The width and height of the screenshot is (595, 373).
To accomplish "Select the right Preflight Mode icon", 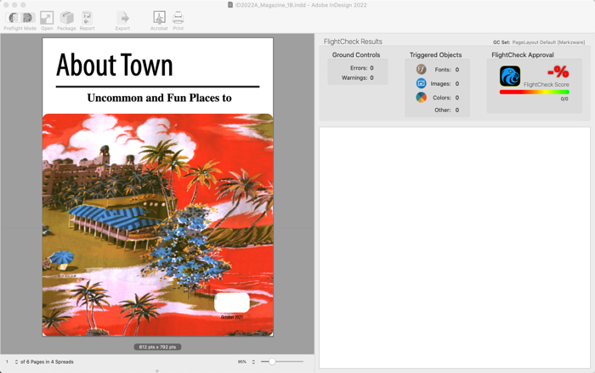I will pos(27,18).
